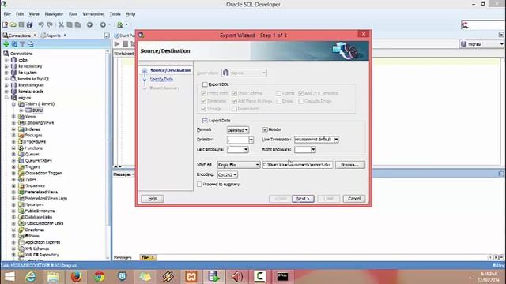Click the New file toolbar icon
The image size is (506, 284).
(5, 24)
